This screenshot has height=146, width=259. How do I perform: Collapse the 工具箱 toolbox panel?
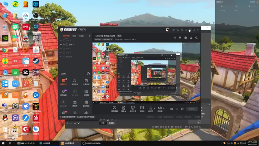click(88, 74)
